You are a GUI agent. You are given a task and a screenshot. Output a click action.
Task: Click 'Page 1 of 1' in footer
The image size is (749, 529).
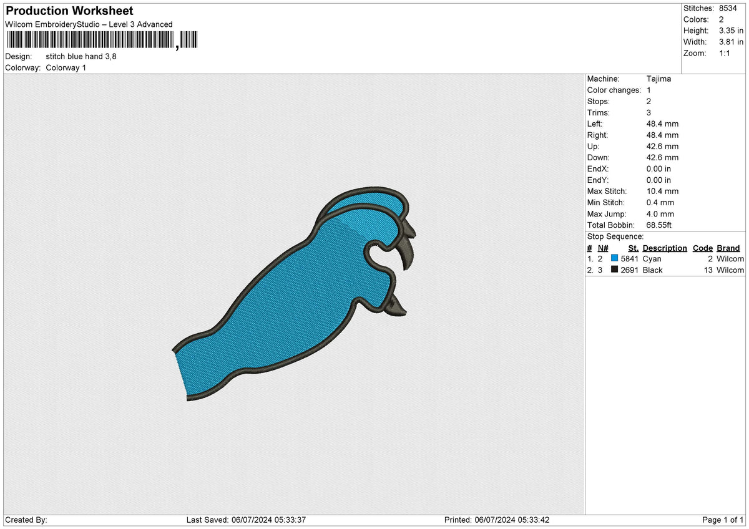coord(723,520)
